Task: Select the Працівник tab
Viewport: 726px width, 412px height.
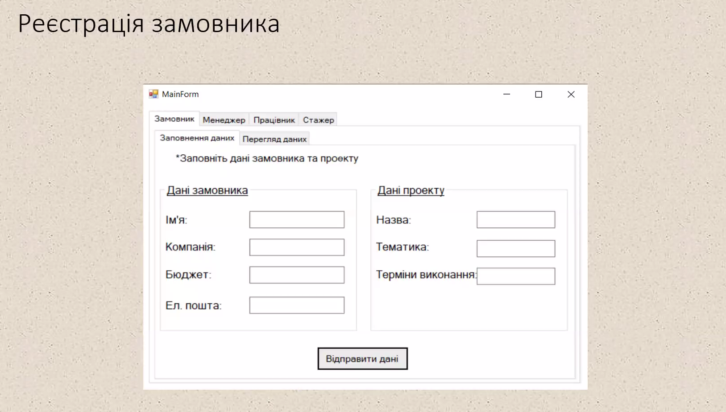Action: point(274,120)
